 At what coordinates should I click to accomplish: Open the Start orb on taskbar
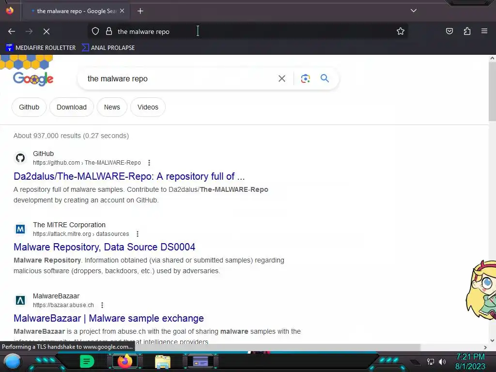tap(13, 361)
